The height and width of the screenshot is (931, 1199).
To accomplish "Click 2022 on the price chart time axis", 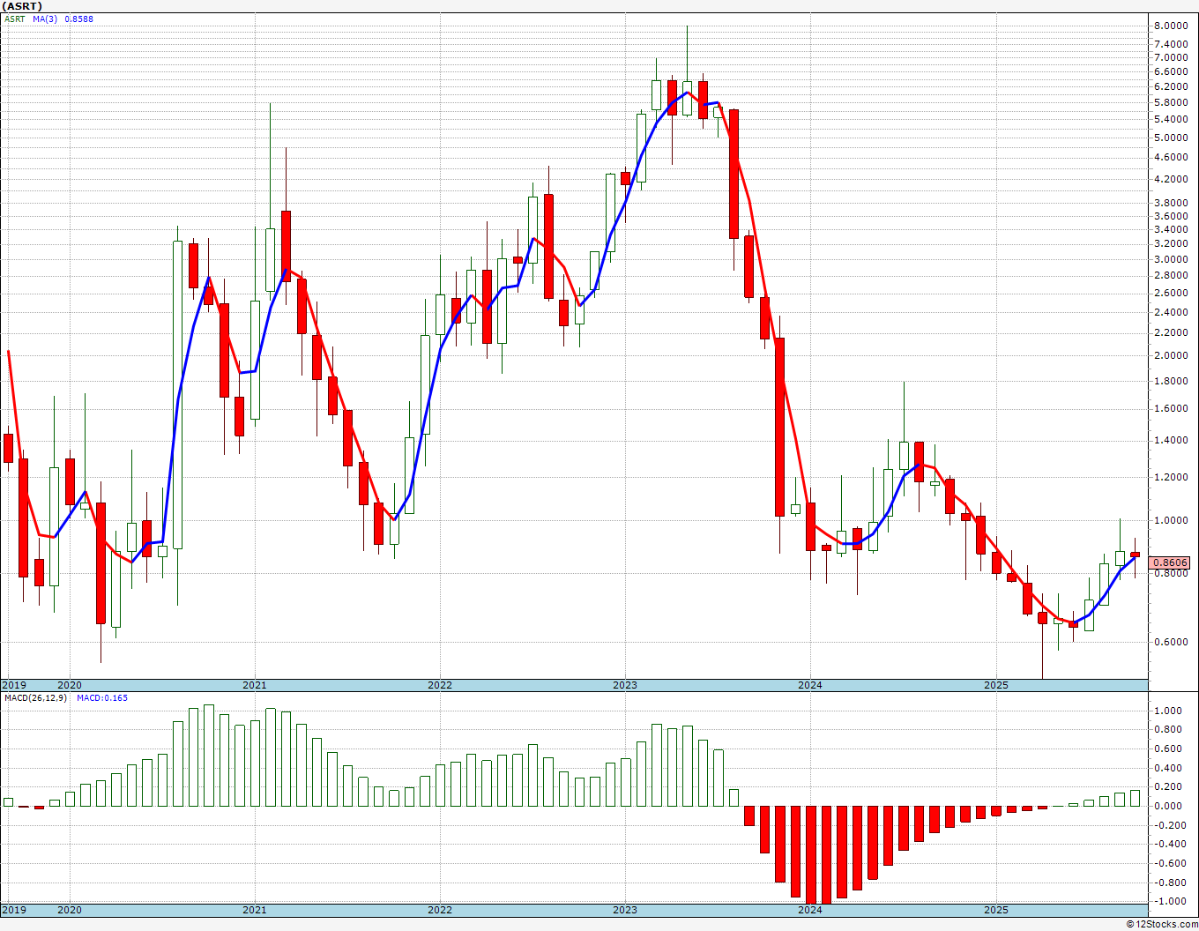I will [x=440, y=685].
